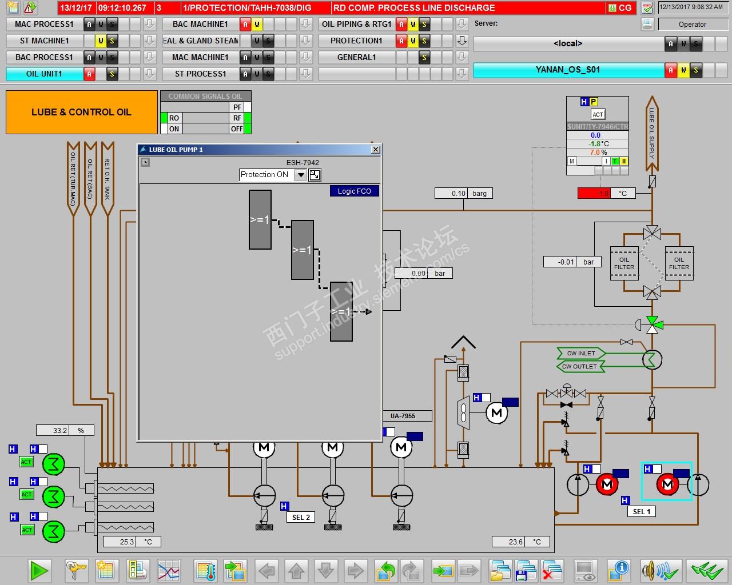Open the trend chart icon in bottom toolbar
Image resolution: width=732 pixels, height=585 pixels.
(169, 570)
